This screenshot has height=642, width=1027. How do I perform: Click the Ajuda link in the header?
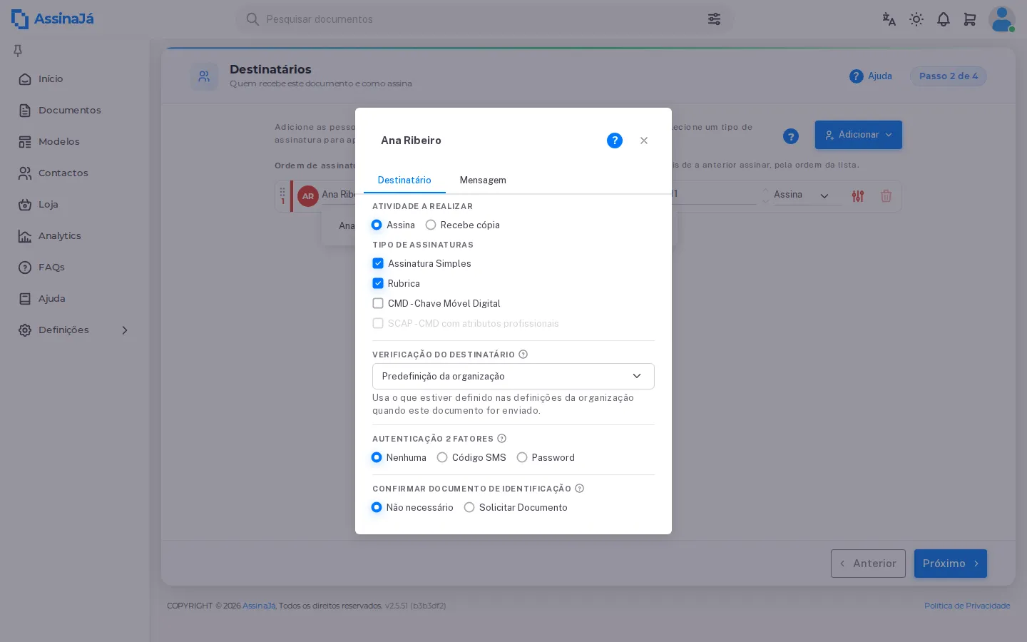871,76
